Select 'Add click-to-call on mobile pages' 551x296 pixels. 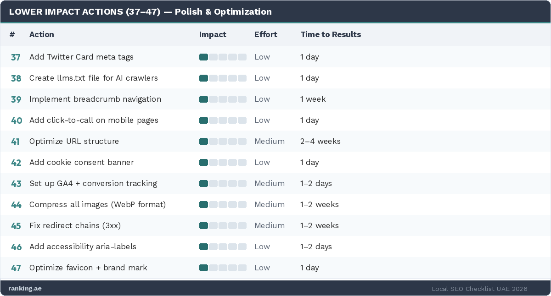tap(94, 121)
